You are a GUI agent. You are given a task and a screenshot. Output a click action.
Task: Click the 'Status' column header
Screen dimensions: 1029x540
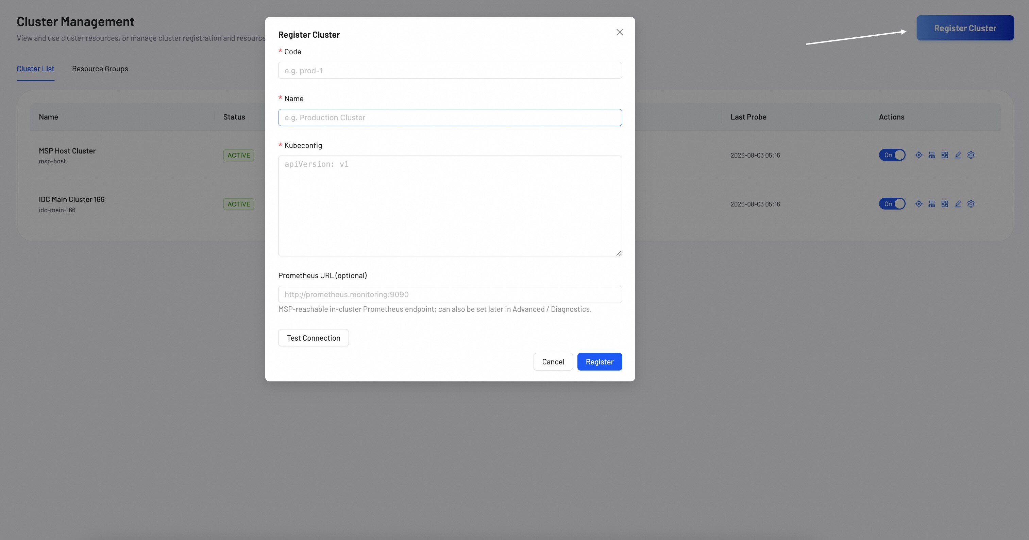point(234,117)
